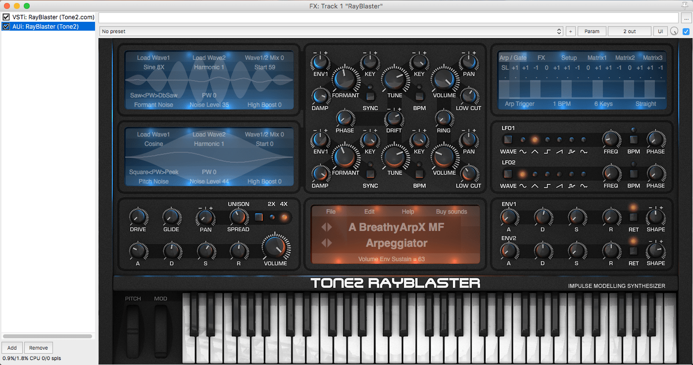
Task: Click the Buy sounds link
Action: (x=451, y=212)
